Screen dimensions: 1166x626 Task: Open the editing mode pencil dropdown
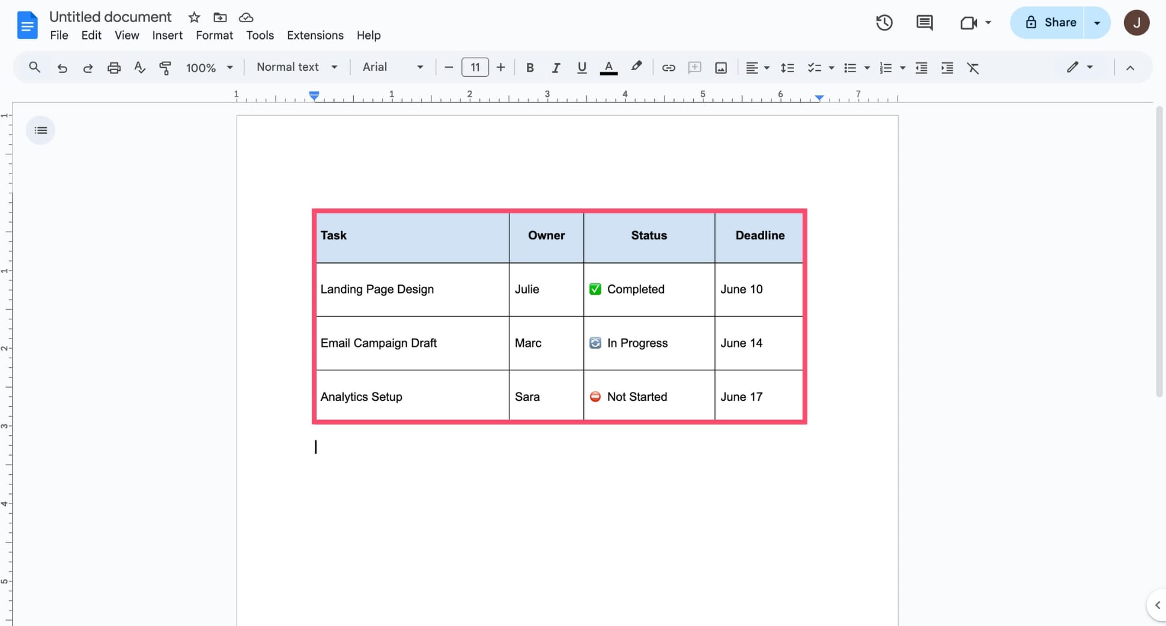point(1079,67)
